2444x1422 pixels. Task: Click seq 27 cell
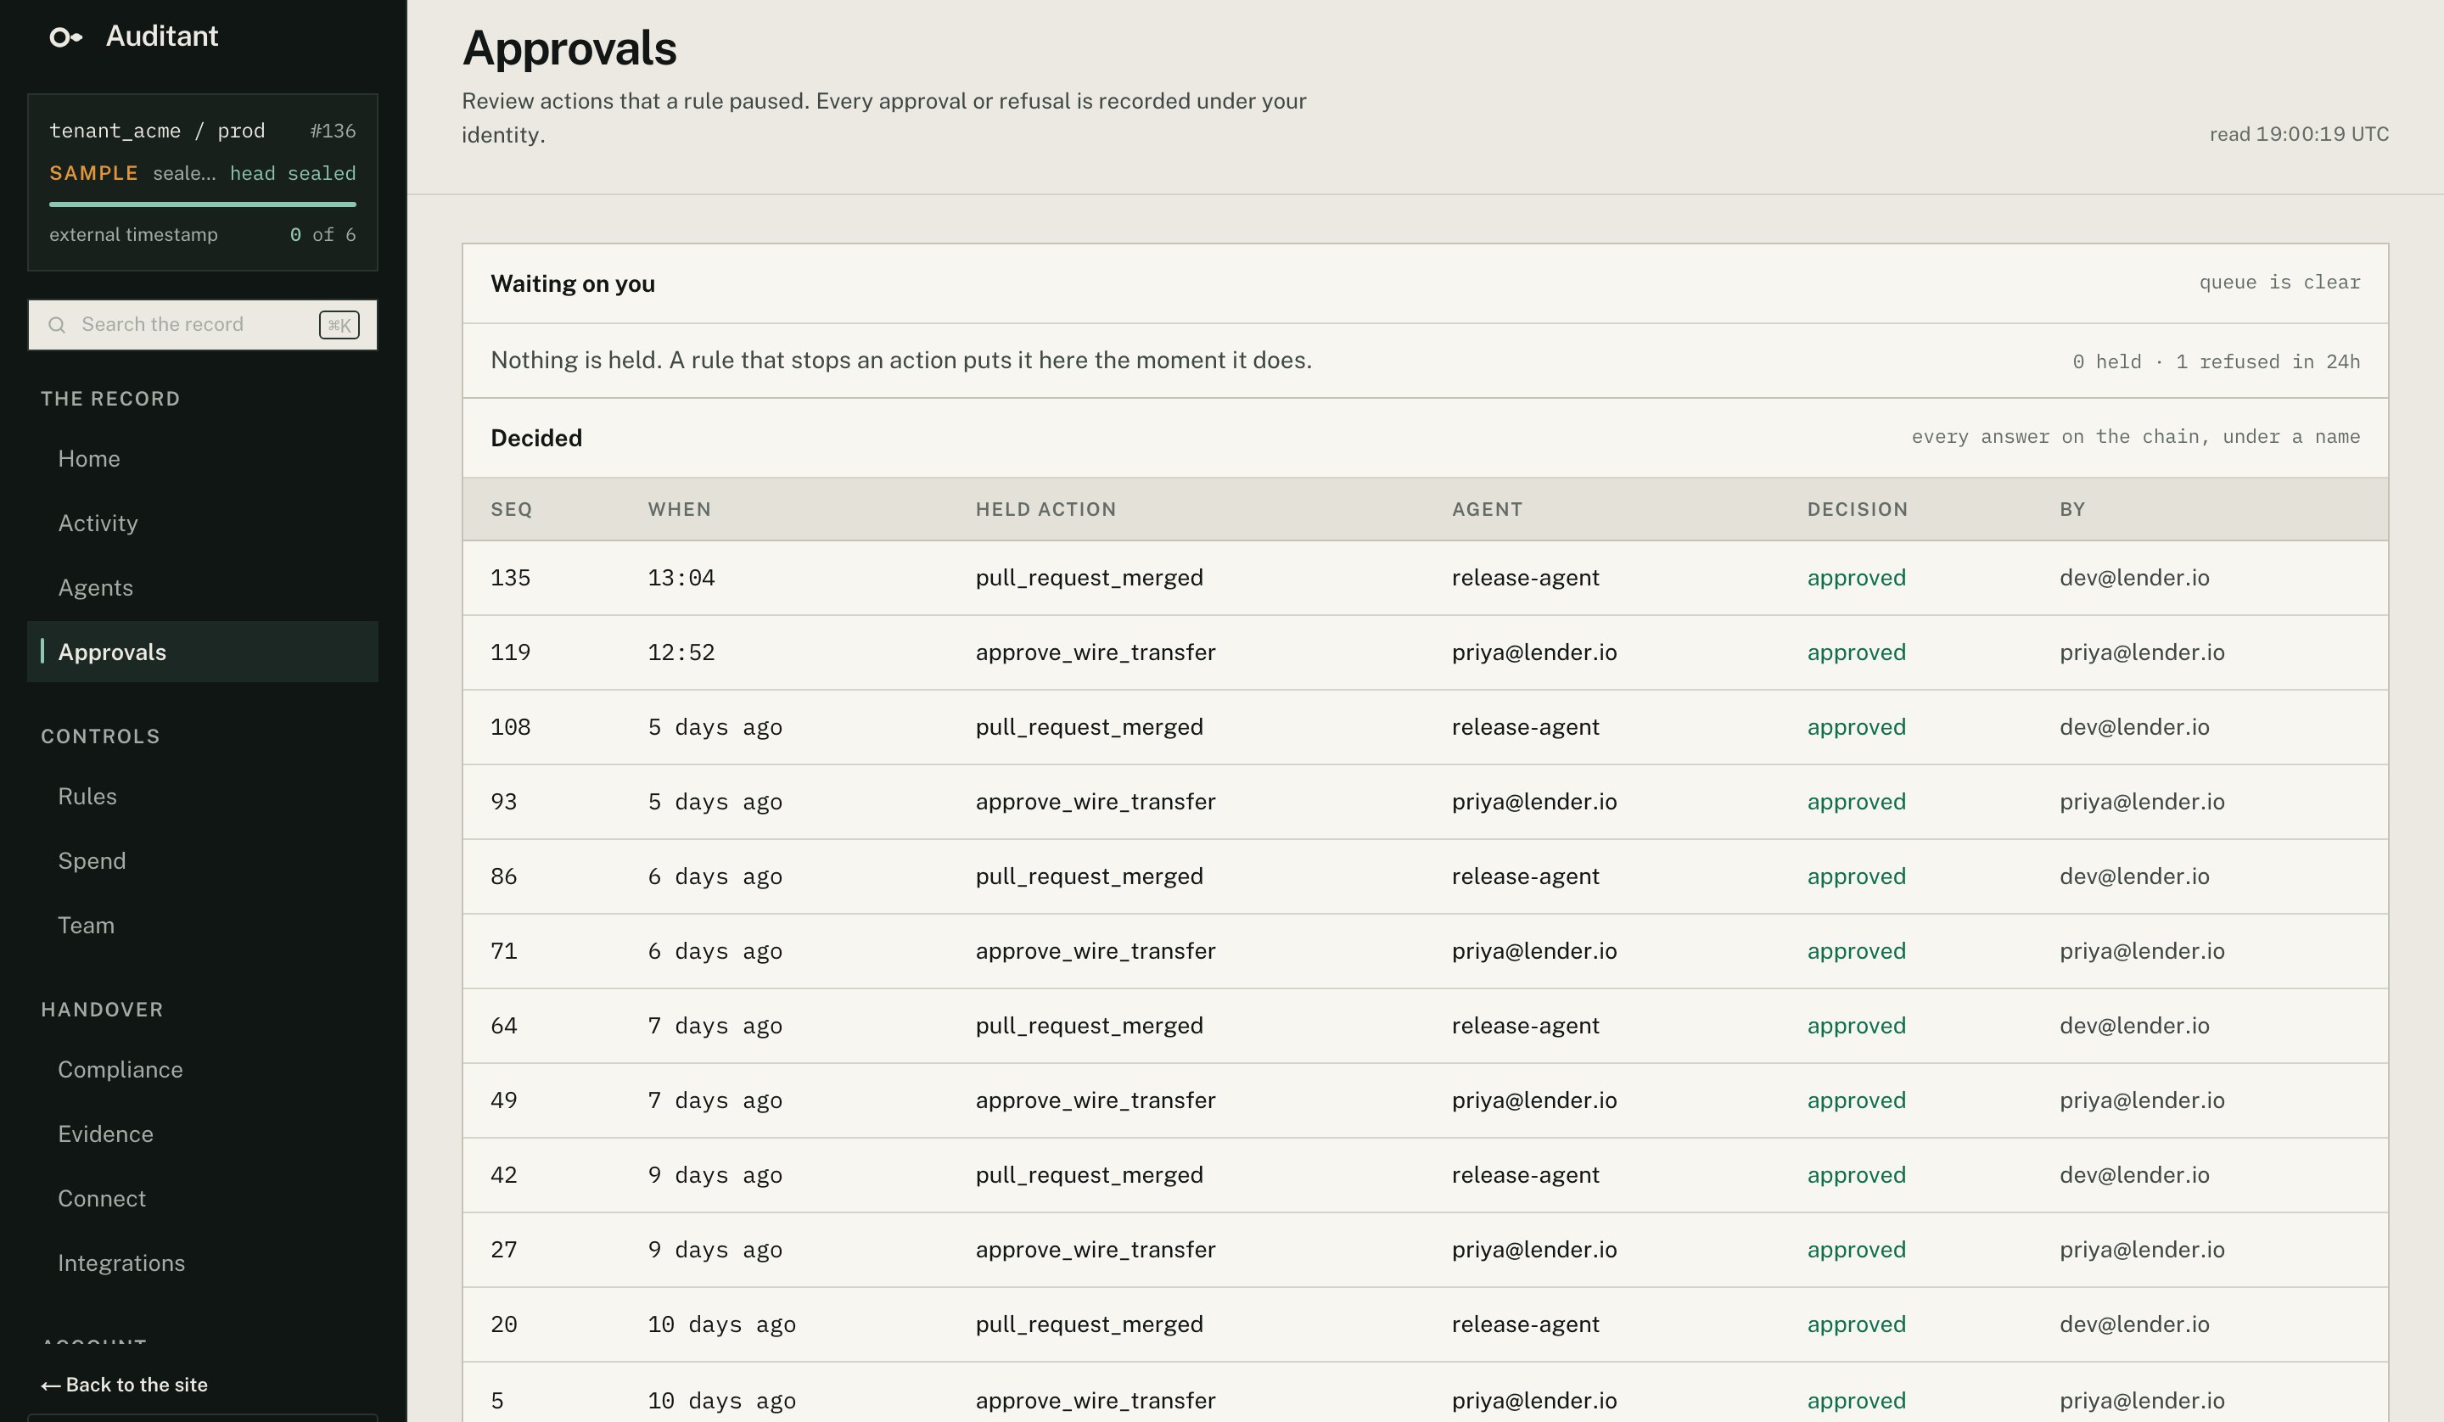[503, 1251]
